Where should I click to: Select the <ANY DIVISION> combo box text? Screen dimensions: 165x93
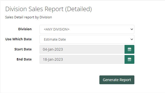(57, 29)
